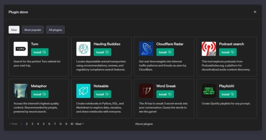Viewport: 266px width, 140px height.
Task: Jump to page 2 of plugins
Action: click(x=27, y=124)
